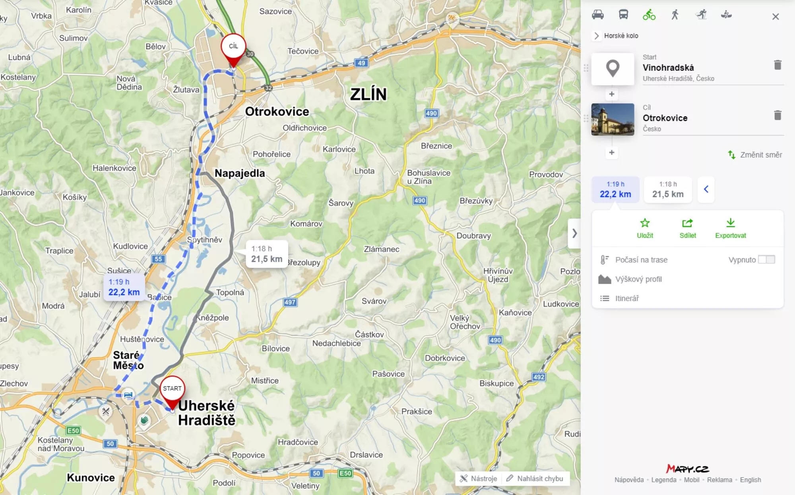Toggle Počasí na trase weather switch
This screenshot has height=495, width=795.
click(x=766, y=259)
